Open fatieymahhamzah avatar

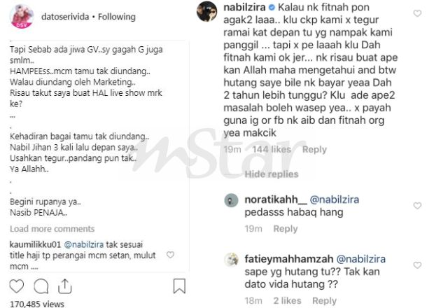[x=231, y=260]
